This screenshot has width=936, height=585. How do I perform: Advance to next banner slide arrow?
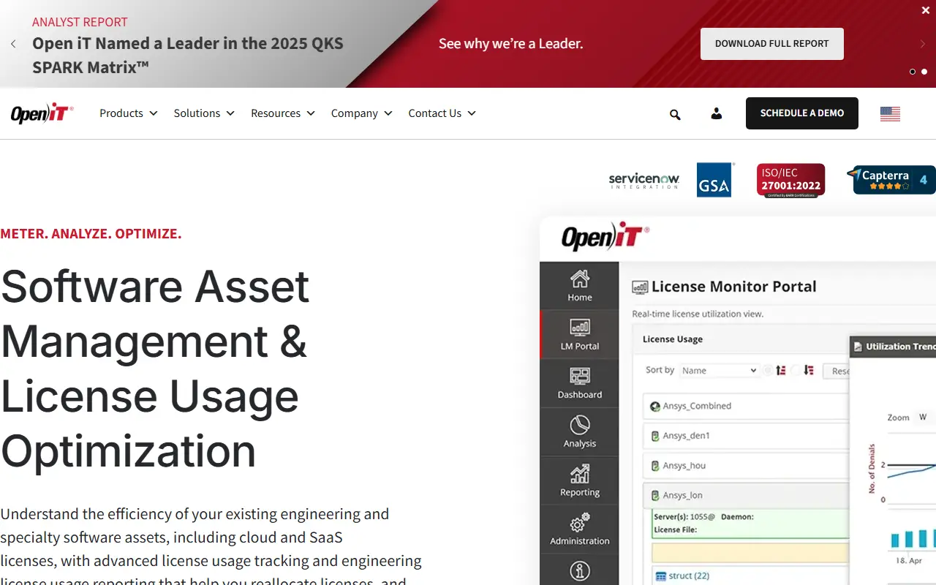point(923,44)
